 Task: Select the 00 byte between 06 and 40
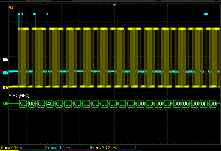click(41, 104)
